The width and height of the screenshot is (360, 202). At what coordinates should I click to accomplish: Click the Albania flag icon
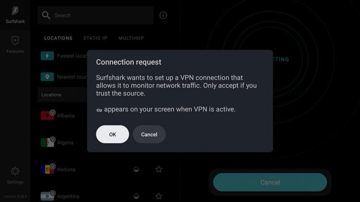point(48,115)
